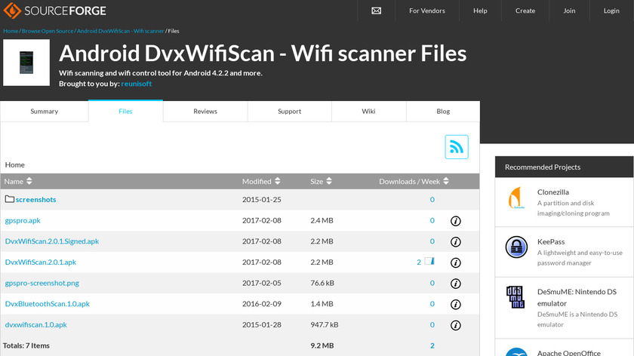Download DvxBluetoothScan.1.0.apk file

(x=47, y=304)
